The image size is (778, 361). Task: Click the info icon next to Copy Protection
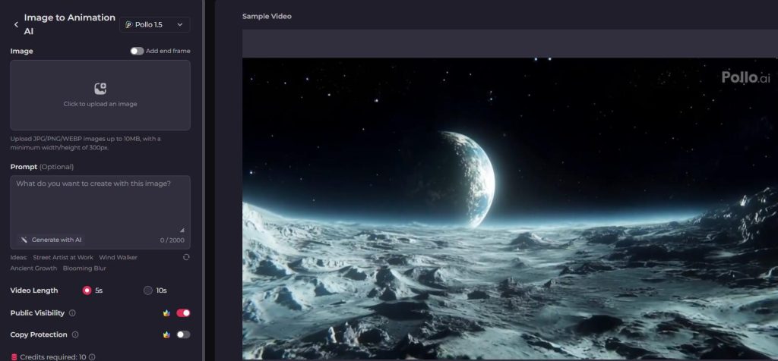[75, 334]
